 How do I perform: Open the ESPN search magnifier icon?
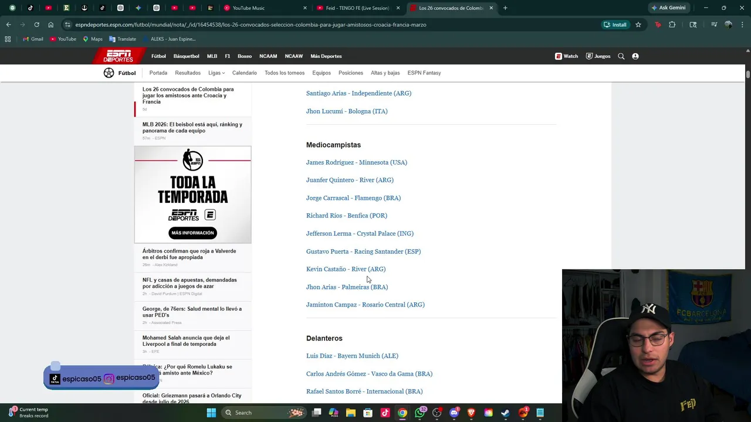(621, 56)
